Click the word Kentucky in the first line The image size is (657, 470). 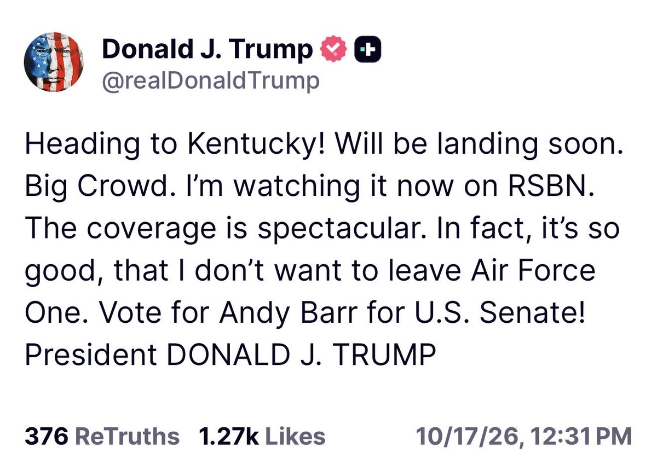[253, 144]
